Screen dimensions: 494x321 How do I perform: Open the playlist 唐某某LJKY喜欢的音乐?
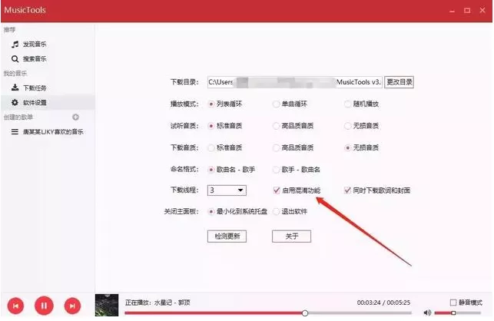coord(48,131)
